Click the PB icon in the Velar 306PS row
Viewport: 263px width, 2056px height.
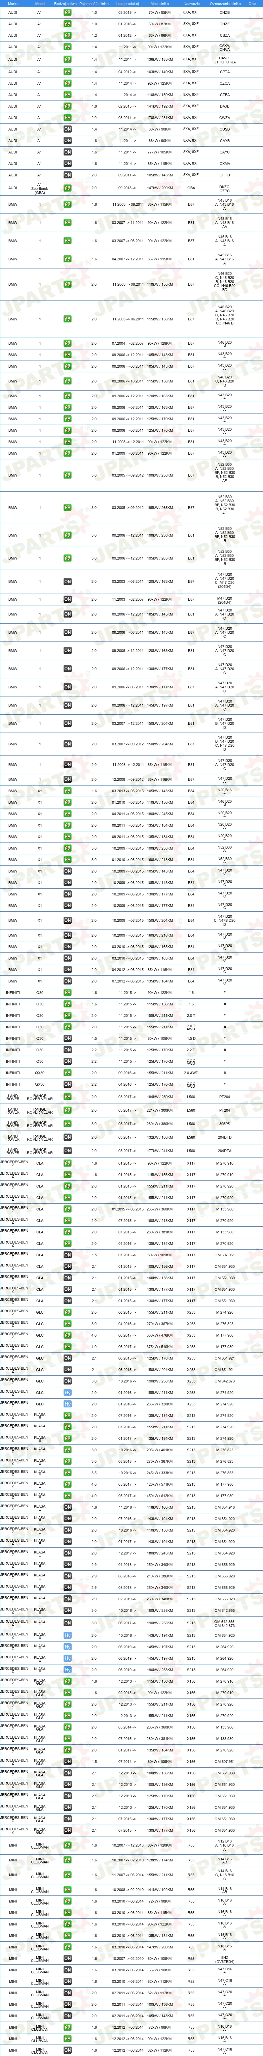coord(68,1124)
